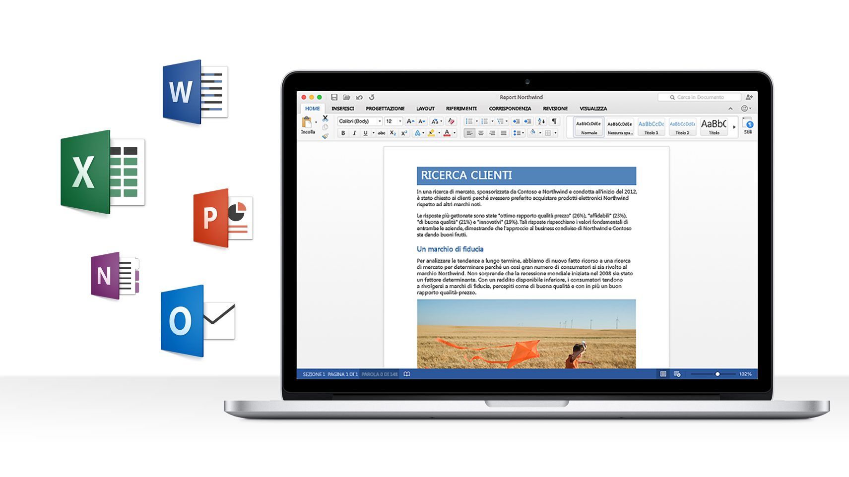
Task: Click the Save document icon
Action: [x=334, y=97]
